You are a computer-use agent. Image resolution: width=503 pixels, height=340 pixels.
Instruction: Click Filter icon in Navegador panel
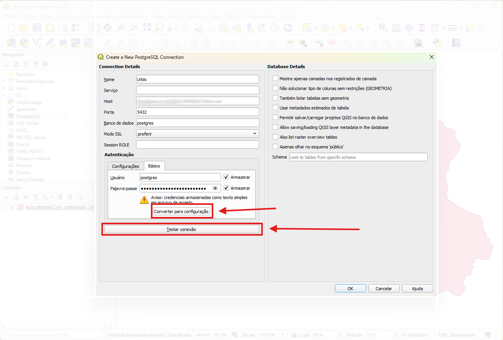pos(25,63)
